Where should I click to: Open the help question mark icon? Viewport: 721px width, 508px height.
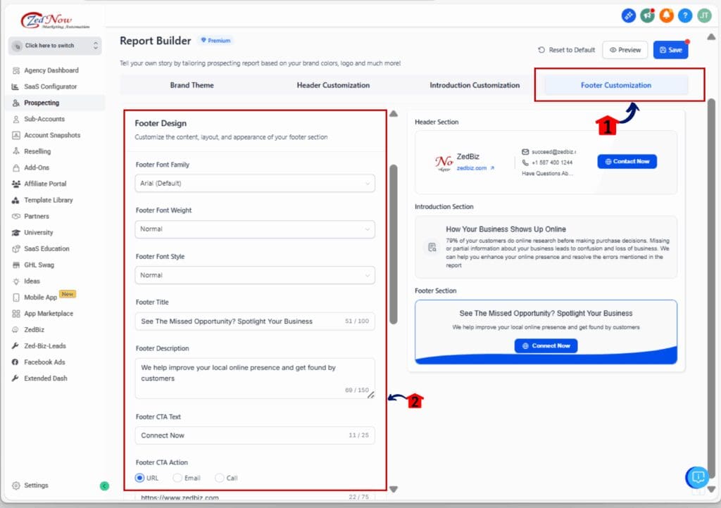pos(685,15)
